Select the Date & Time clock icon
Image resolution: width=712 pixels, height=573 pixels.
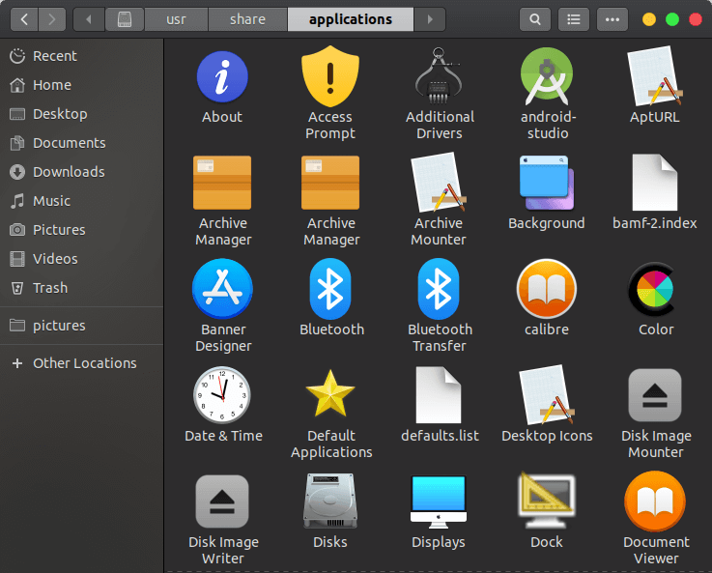(222, 396)
